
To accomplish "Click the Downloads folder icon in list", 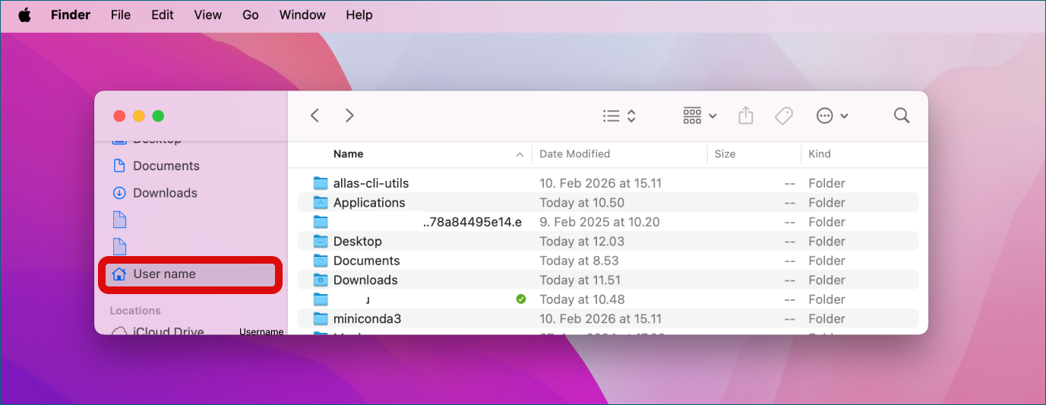I will (x=321, y=280).
